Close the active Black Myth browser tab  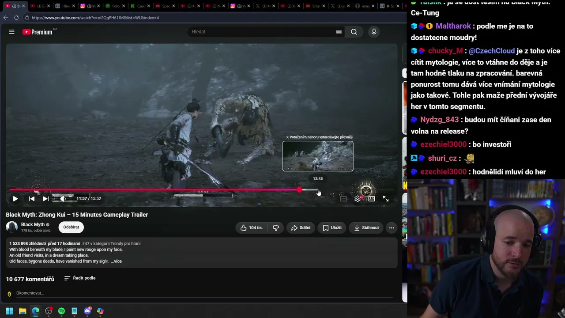[x=23, y=6]
